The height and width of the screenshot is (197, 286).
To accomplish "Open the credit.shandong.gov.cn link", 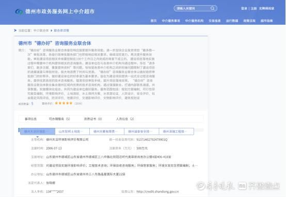I will click(157, 191).
